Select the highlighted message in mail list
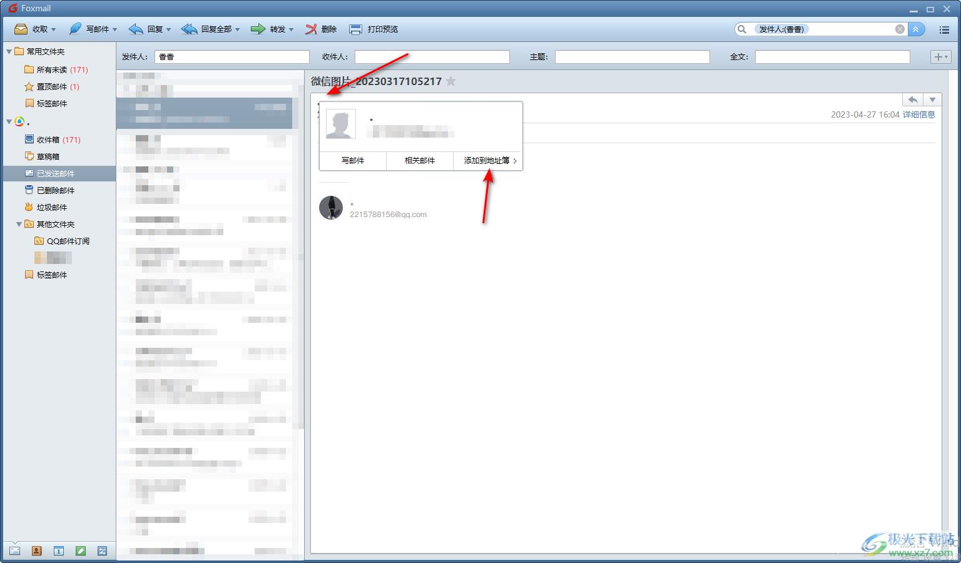The image size is (961, 563). pos(204,113)
